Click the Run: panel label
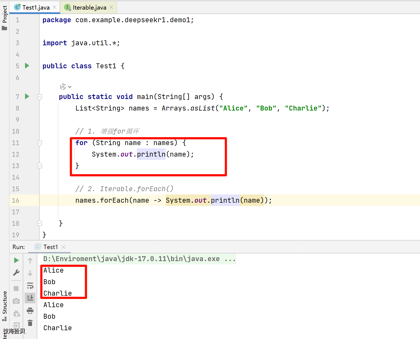The width and height of the screenshot is (420, 339). 19,247
